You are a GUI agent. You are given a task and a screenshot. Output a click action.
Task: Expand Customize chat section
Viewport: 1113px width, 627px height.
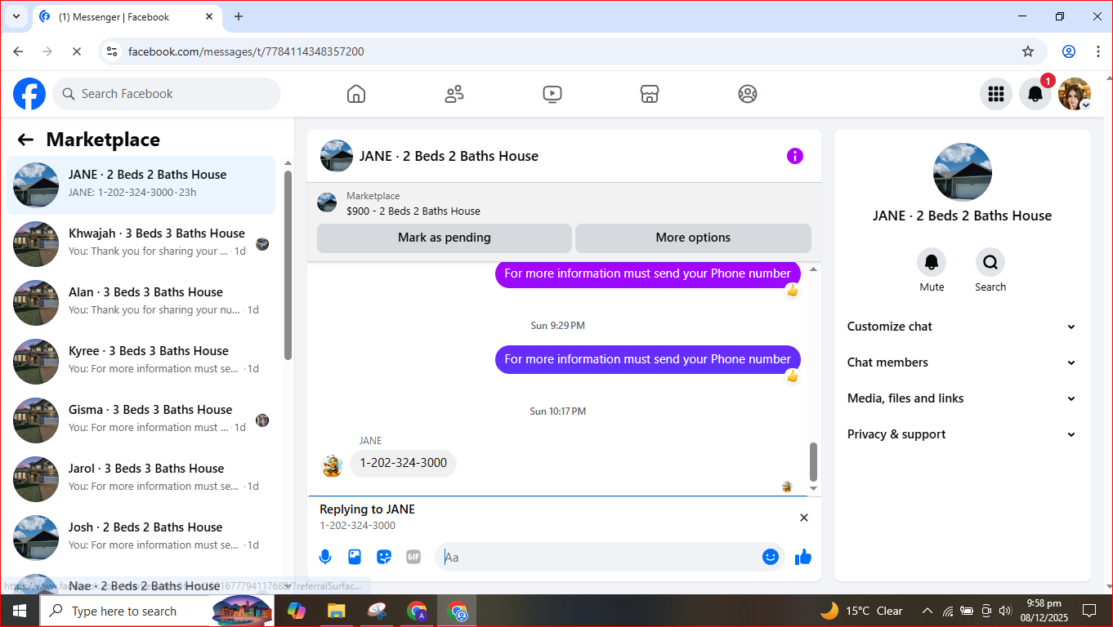click(962, 327)
